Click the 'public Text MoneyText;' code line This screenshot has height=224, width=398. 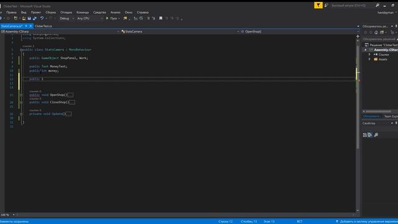49,67
